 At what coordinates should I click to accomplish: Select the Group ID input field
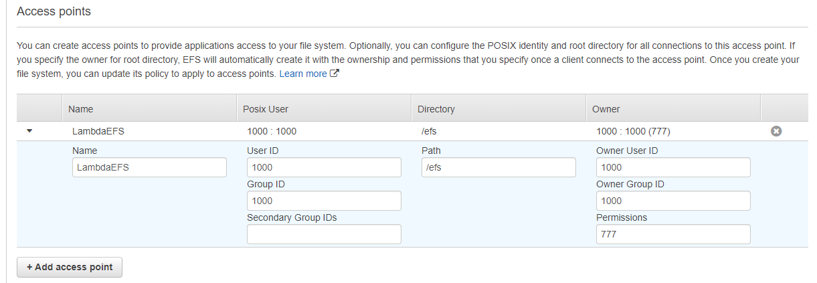(324, 201)
